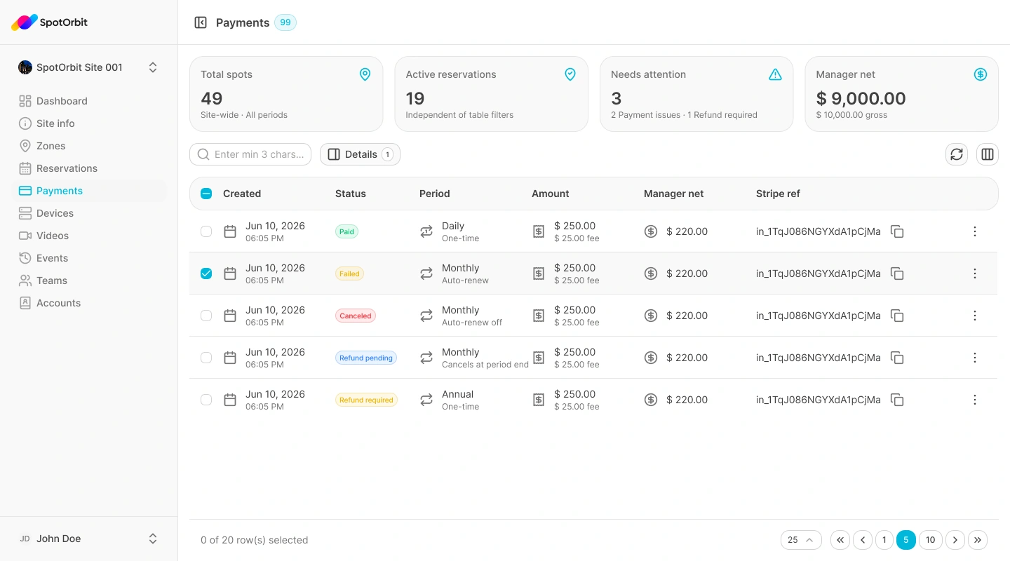
Task: Go to the previous page
Action: pos(863,540)
